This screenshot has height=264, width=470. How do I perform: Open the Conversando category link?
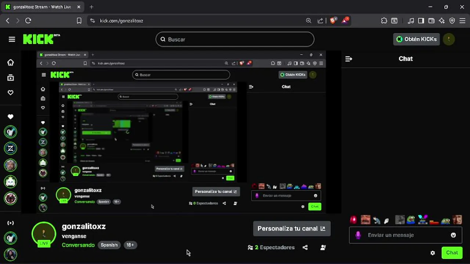[78, 245]
